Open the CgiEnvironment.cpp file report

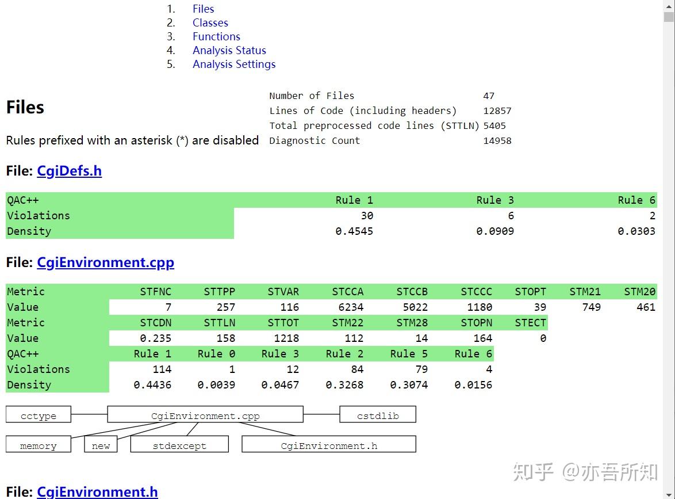[106, 262]
